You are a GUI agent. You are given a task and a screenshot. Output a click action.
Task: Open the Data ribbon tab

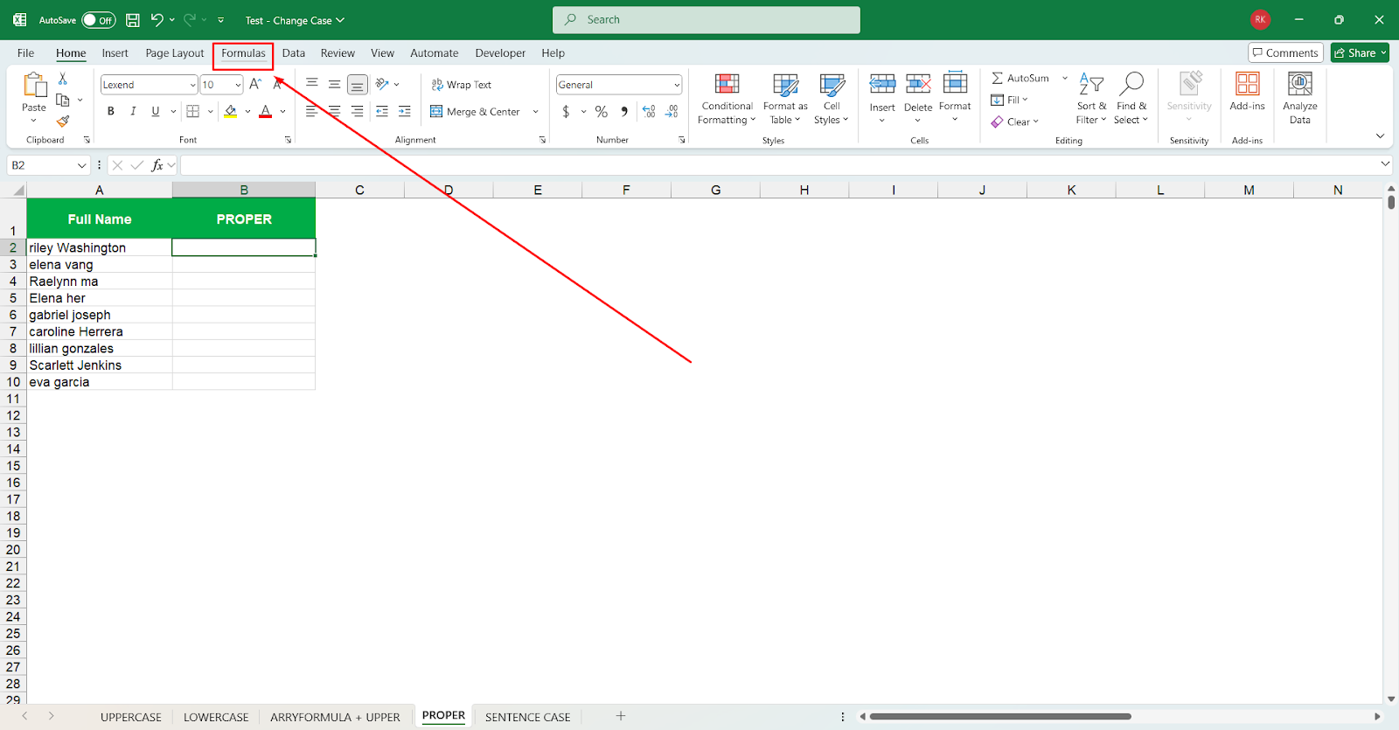294,53
